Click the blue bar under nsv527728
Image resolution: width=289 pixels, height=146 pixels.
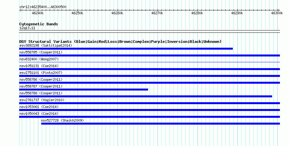(x=160, y=124)
